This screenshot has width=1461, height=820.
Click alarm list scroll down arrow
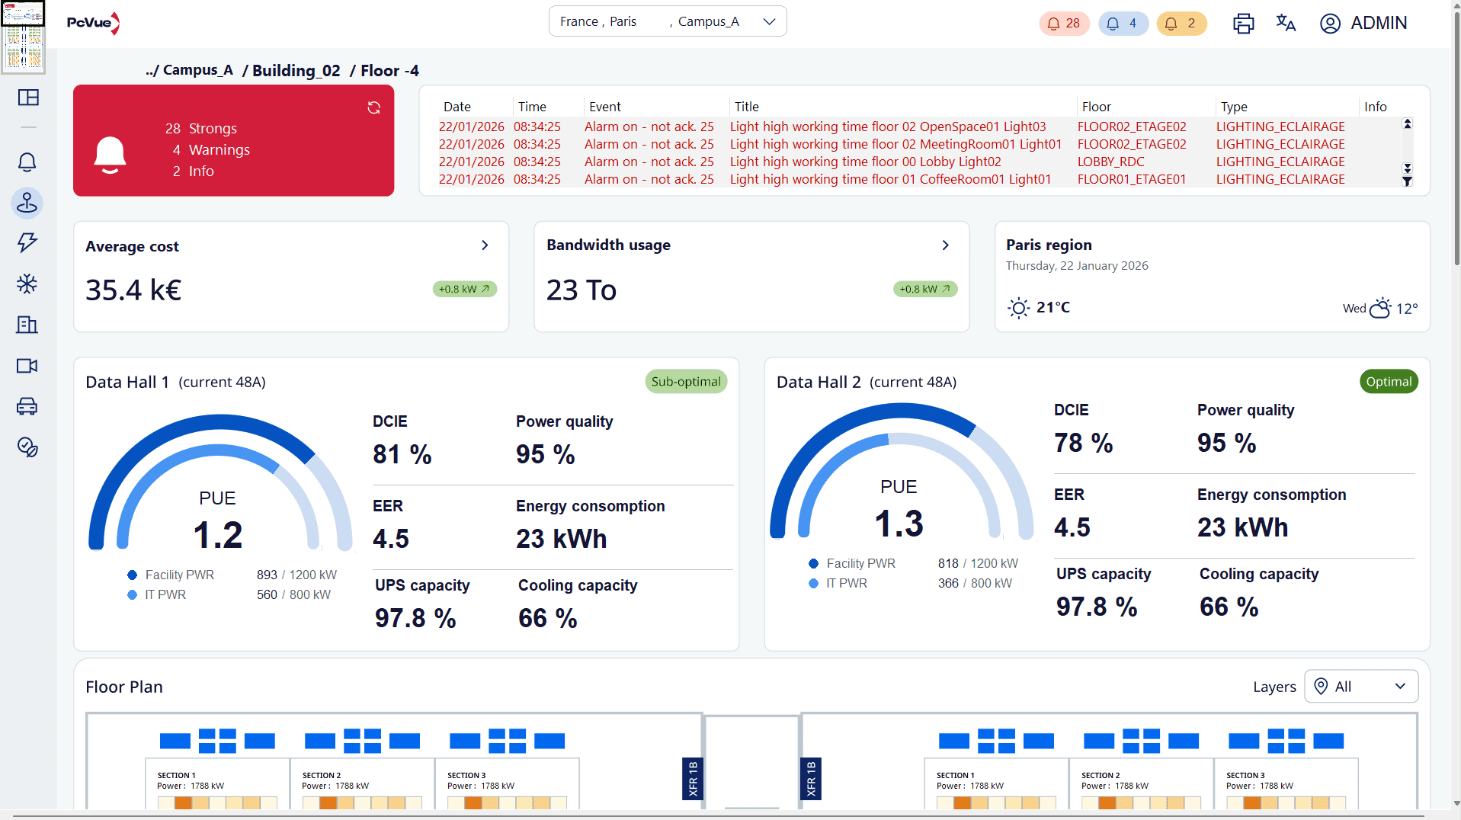pos(1407,167)
